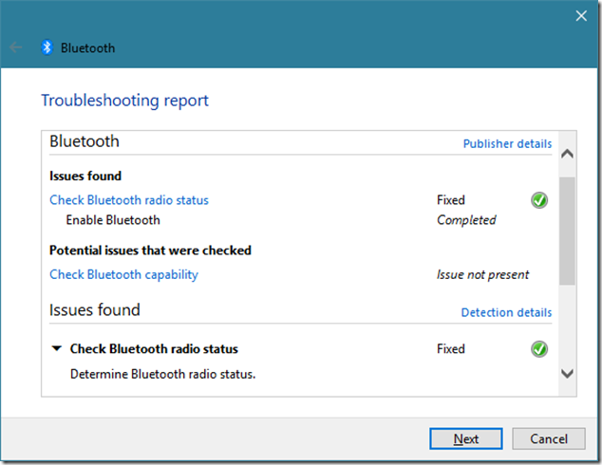Select the 'Issue not present' text
This screenshot has height=465, width=602.
tap(482, 274)
